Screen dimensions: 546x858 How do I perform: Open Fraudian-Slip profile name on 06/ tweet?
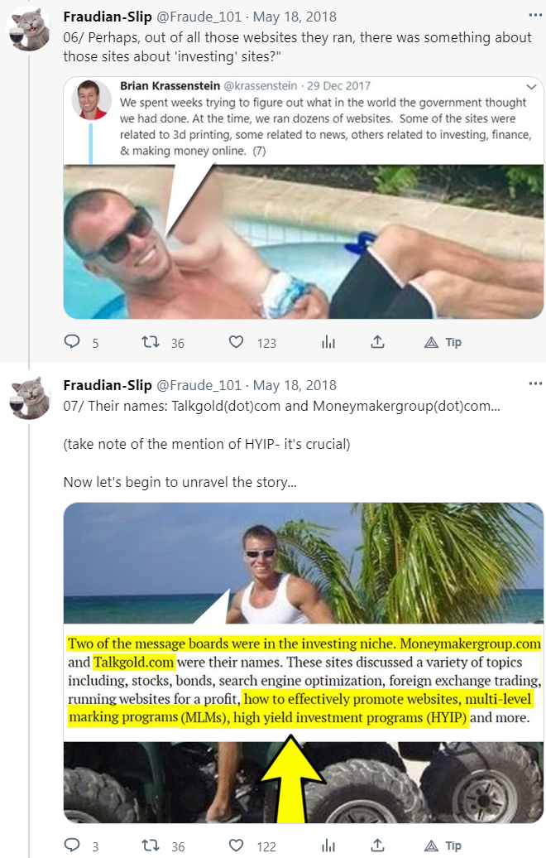108,16
